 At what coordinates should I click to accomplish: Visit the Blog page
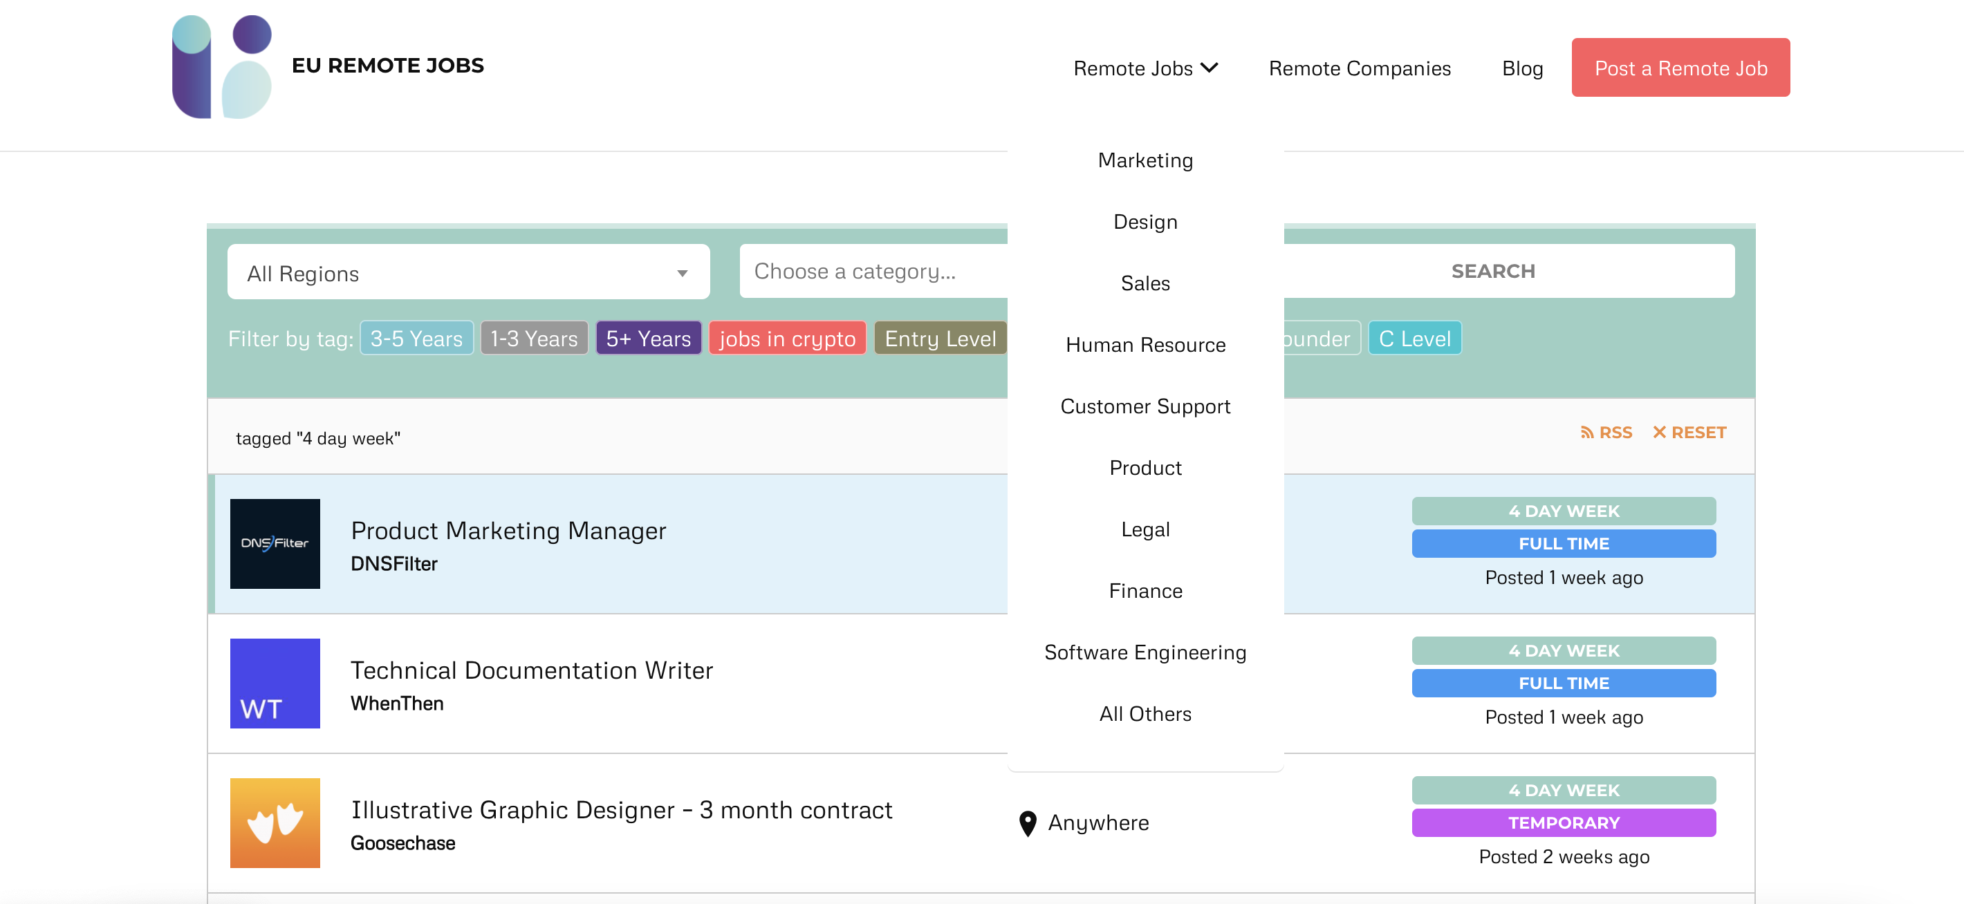(1522, 68)
